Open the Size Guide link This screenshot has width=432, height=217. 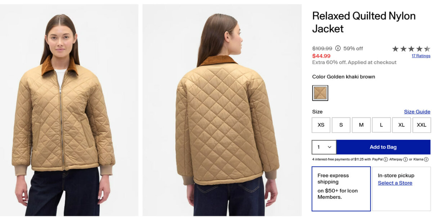tap(417, 112)
